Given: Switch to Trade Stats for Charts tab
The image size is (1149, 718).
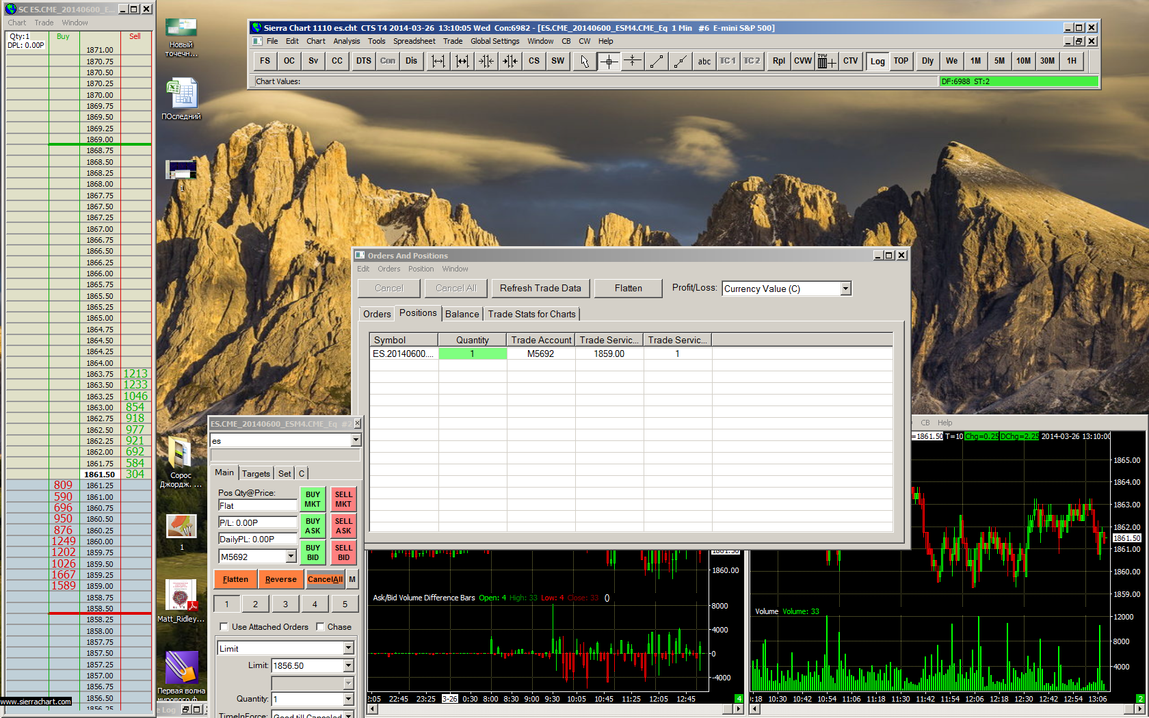Looking at the screenshot, I should [x=531, y=314].
